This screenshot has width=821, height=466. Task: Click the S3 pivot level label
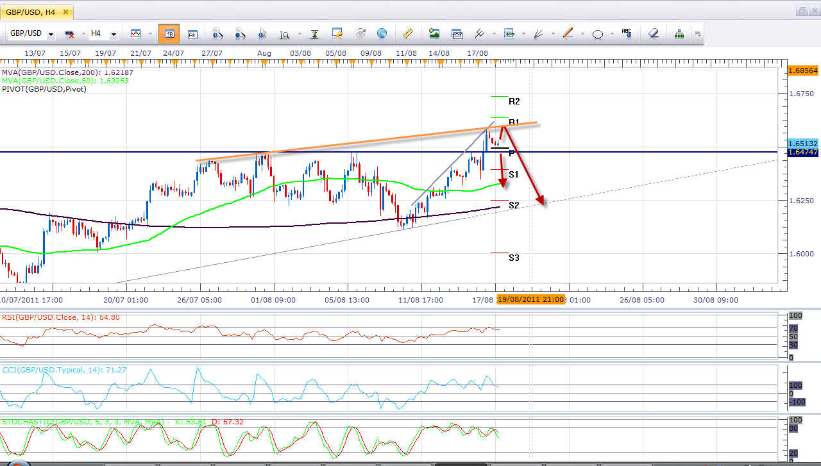514,258
